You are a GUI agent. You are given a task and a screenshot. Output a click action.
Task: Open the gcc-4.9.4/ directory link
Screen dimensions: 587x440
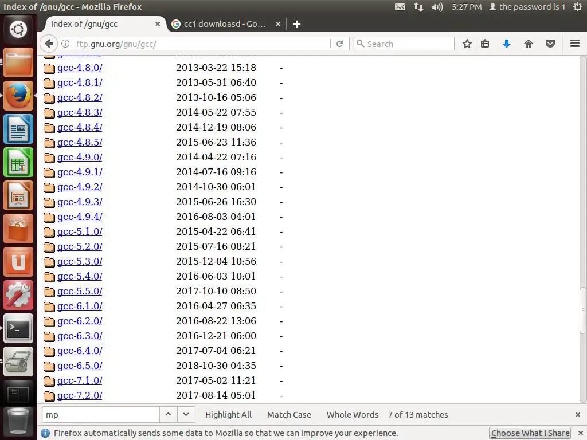(x=80, y=217)
